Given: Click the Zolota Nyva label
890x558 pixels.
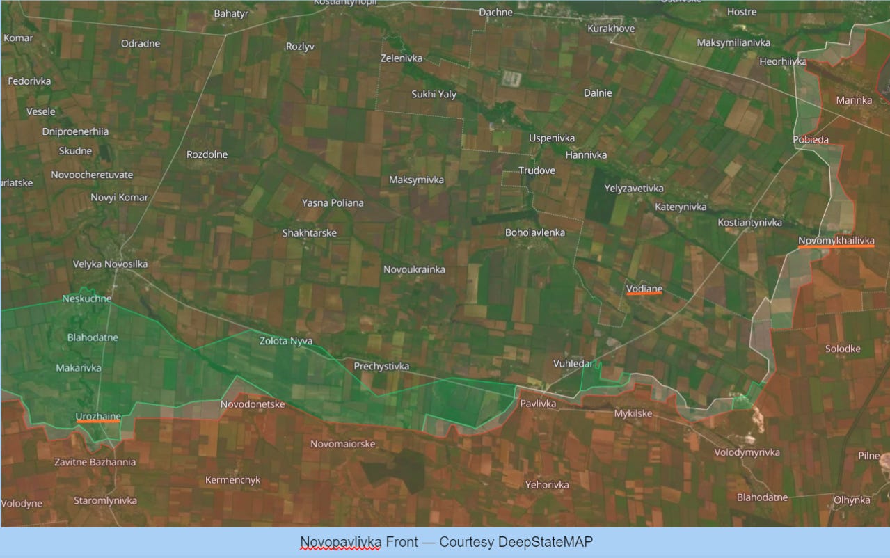Looking at the screenshot, I should click(x=286, y=342).
